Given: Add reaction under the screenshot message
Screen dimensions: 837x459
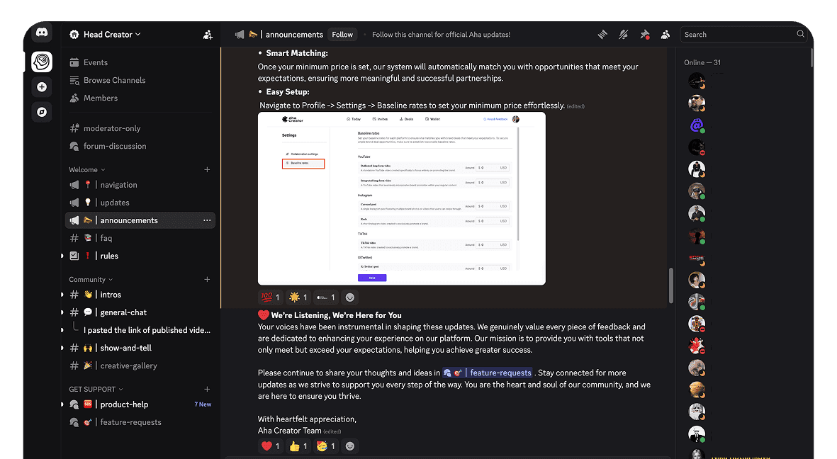Looking at the screenshot, I should (349, 297).
